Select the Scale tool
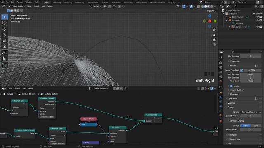This screenshot has height=148, width=264. [x=5, y=41]
